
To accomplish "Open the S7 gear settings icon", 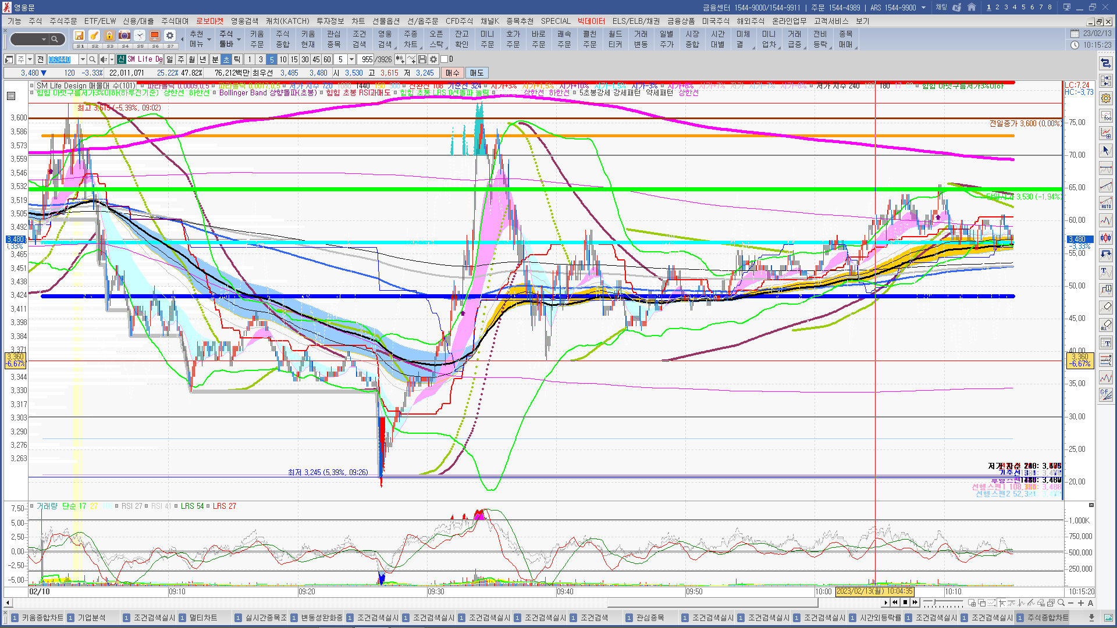I will [170, 36].
